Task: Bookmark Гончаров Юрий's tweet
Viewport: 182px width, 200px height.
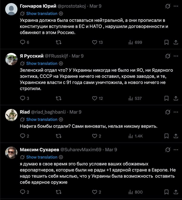Action: [167, 42]
